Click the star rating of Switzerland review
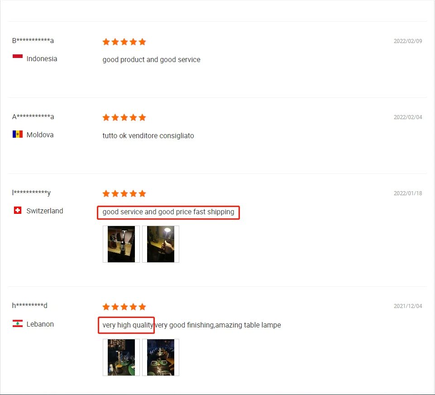Image resolution: width=435 pixels, height=395 pixels. 124,193
